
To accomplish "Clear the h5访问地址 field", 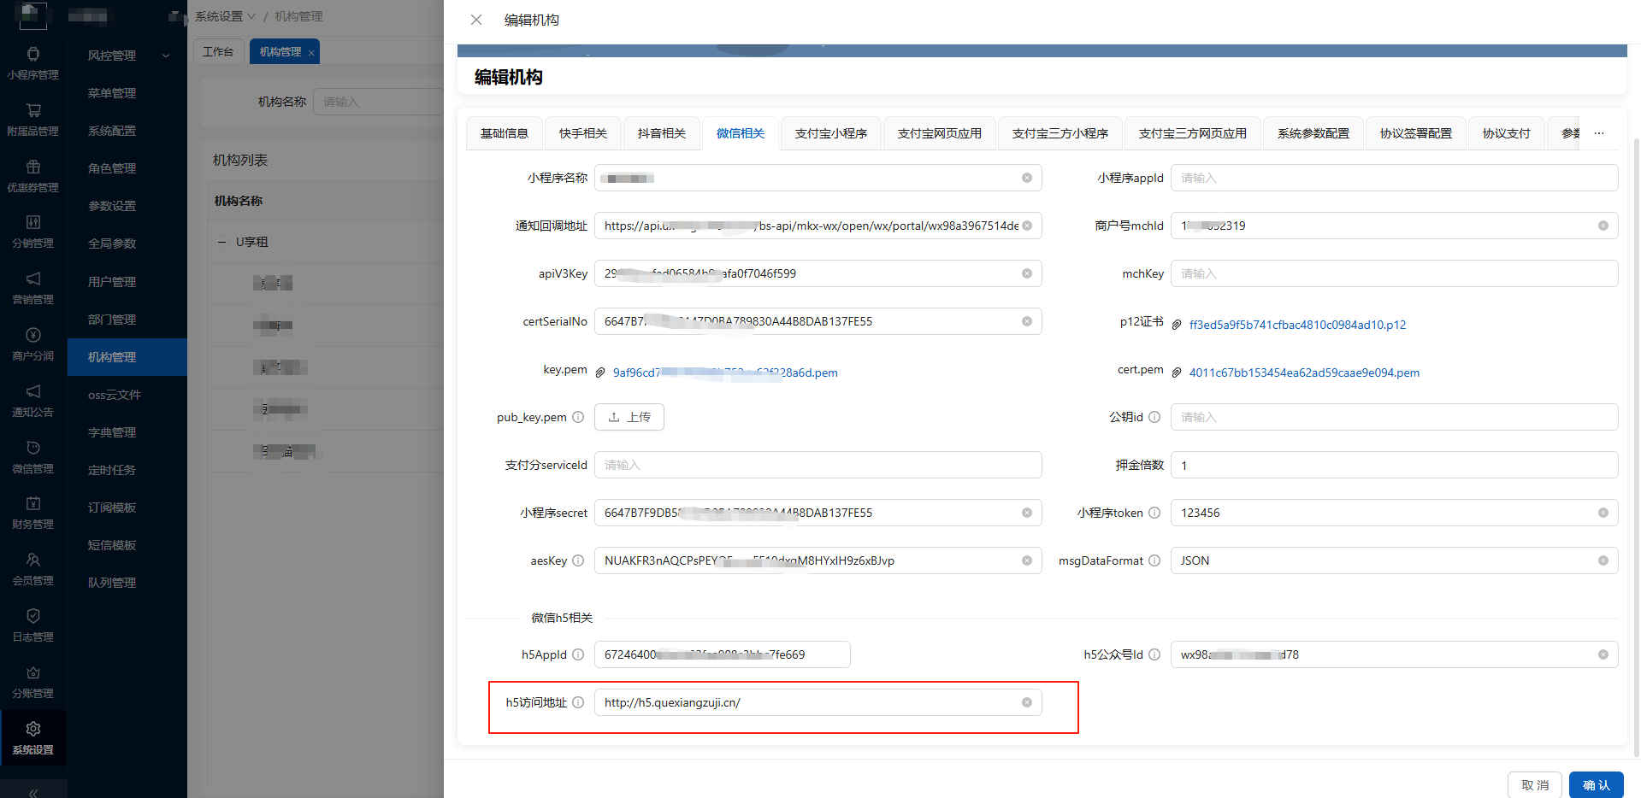I will pyautogui.click(x=1026, y=702).
